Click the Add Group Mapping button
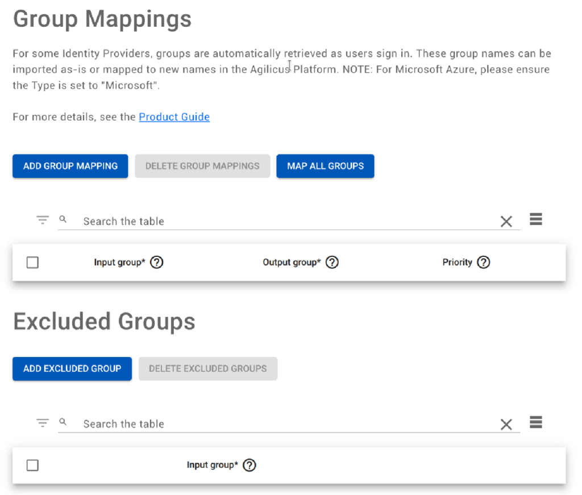Image resolution: width=582 pixels, height=495 pixels. [70, 166]
